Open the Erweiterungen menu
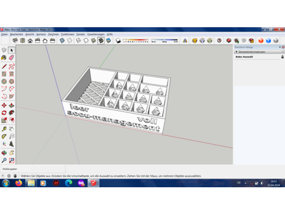This screenshot has width=285, height=214. click(96, 34)
